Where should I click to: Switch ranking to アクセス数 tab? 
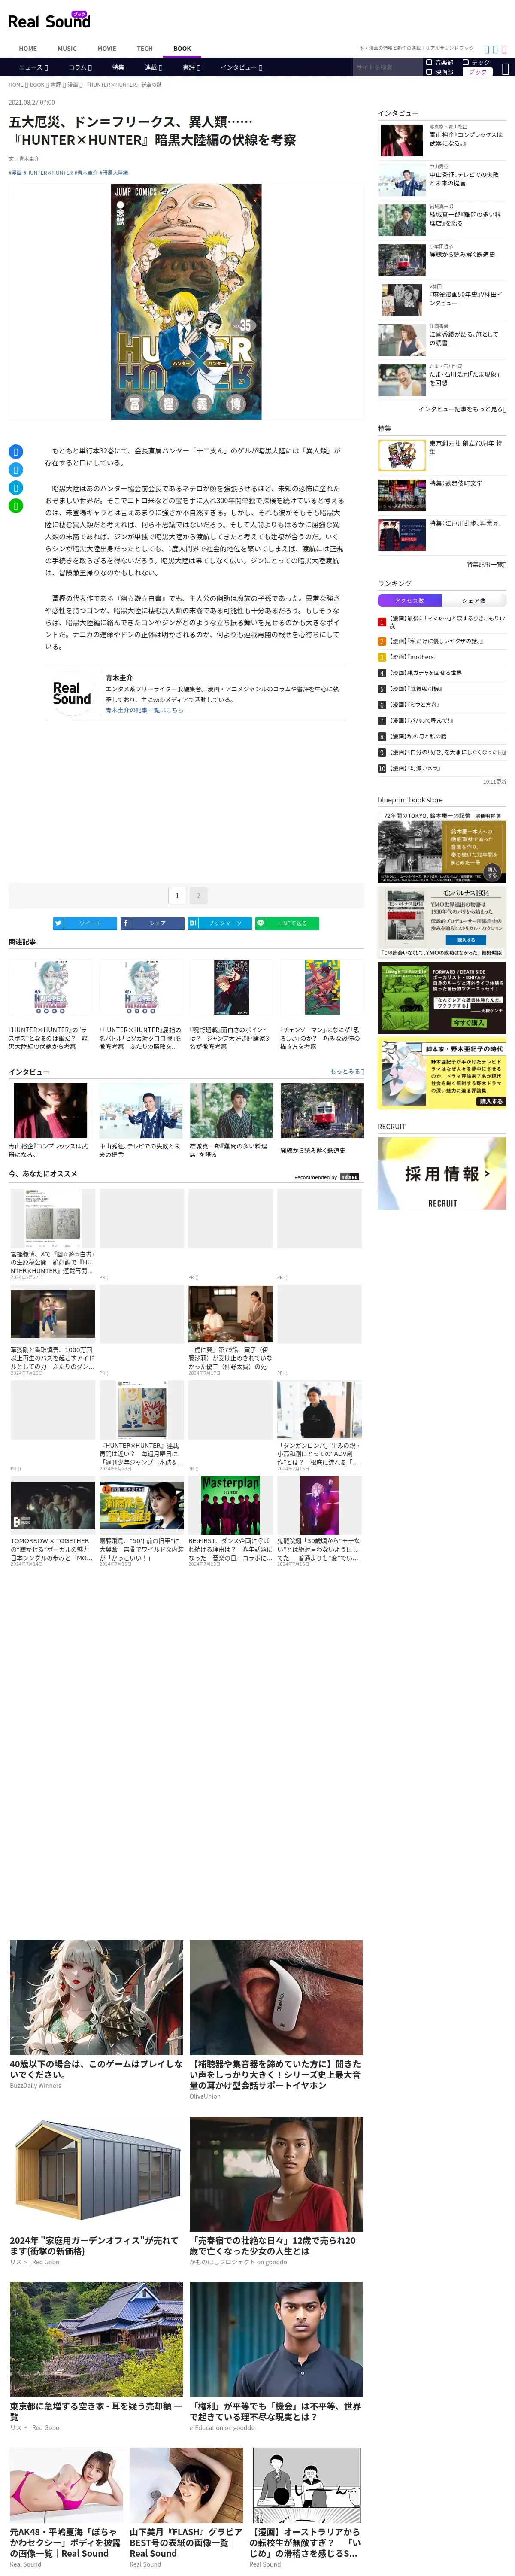tap(410, 601)
